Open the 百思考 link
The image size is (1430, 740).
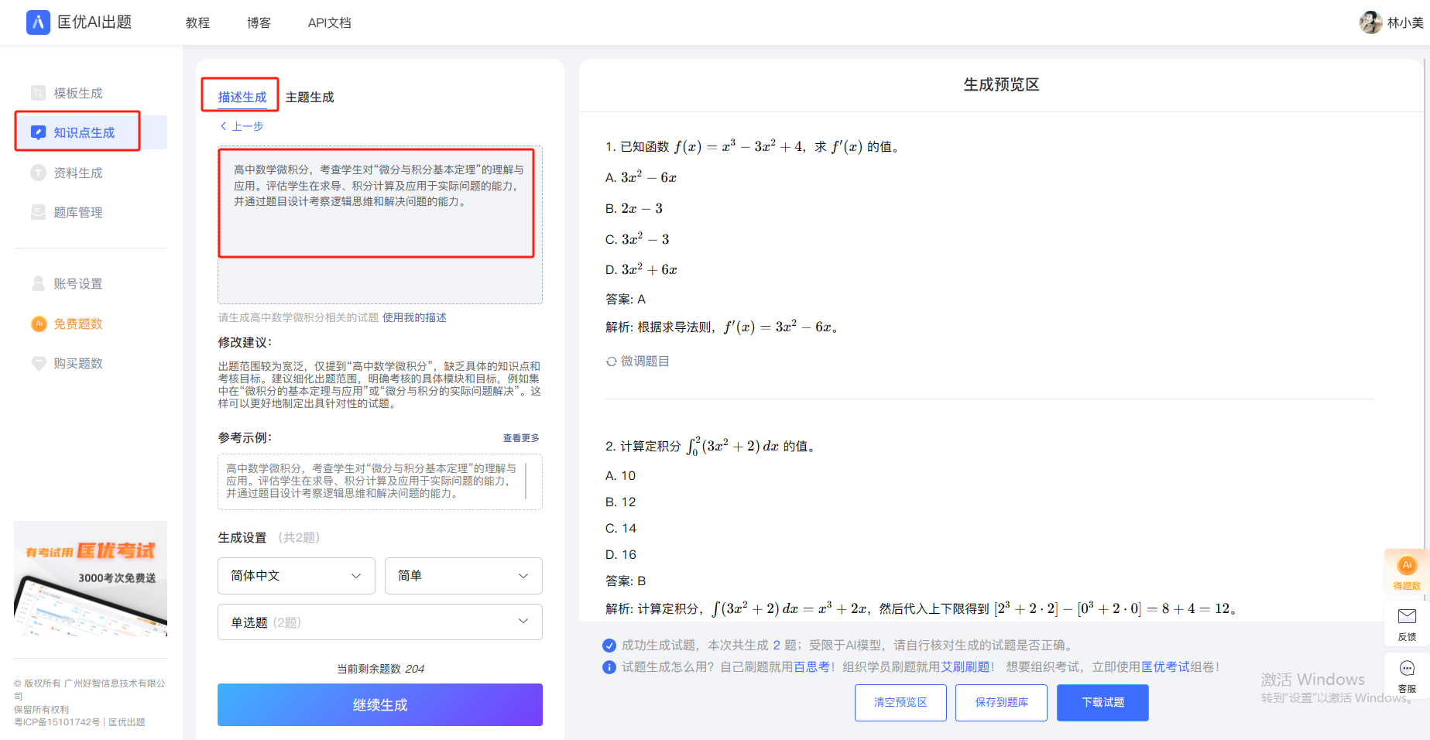[812, 667]
